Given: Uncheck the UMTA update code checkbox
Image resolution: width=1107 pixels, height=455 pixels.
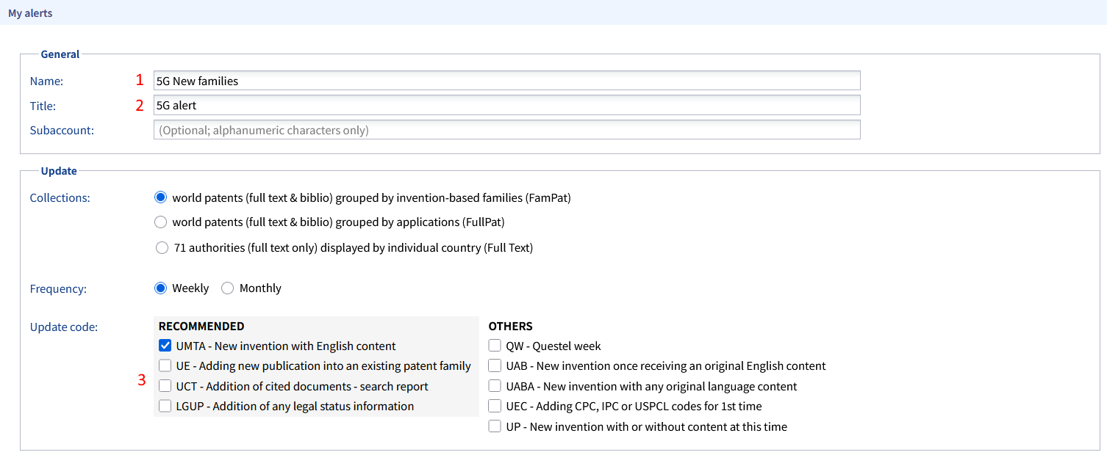Looking at the screenshot, I should (165, 346).
